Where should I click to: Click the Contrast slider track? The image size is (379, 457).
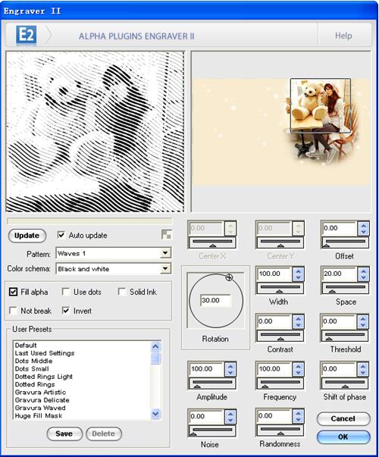(280, 334)
